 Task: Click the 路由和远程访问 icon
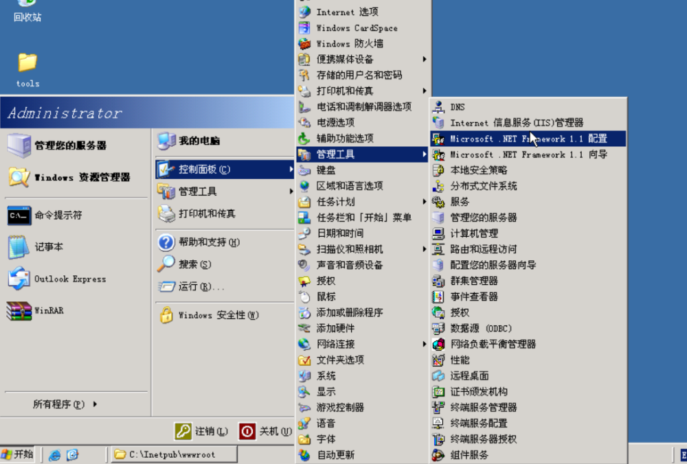point(438,249)
